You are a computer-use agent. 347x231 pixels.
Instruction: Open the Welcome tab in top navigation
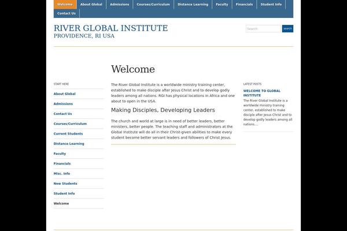tap(65, 5)
